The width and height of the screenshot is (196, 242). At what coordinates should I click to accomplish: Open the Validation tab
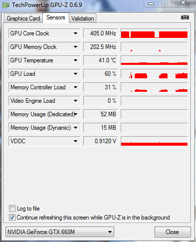(83, 18)
